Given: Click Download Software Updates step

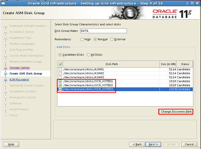Looking at the screenshot, I should [x=28, y=26].
